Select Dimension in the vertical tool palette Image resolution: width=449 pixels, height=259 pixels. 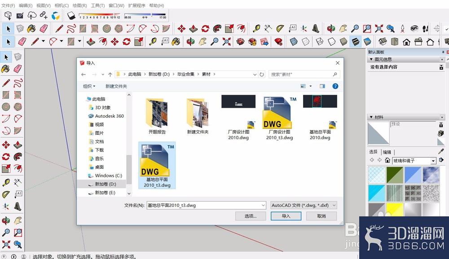click(x=18, y=182)
